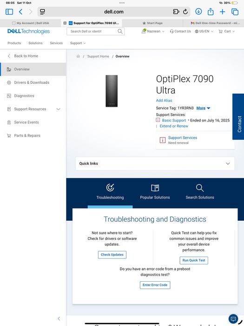Toggle the Safari sidebar icon
Viewport: 244px width, 326px height.
click(x=9, y=12)
